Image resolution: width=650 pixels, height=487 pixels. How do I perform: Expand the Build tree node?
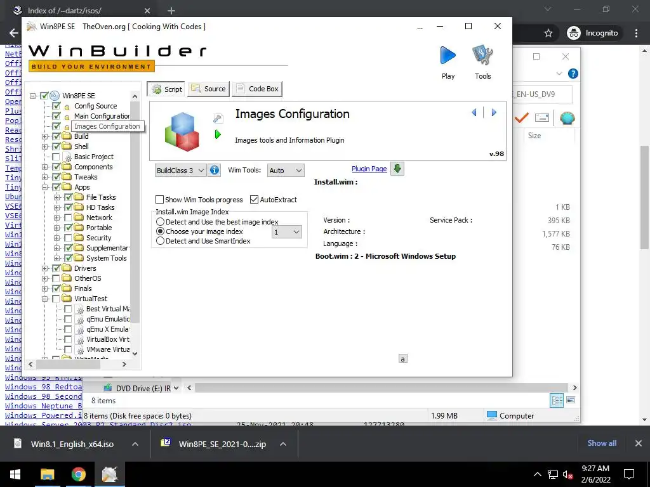[x=45, y=136]
